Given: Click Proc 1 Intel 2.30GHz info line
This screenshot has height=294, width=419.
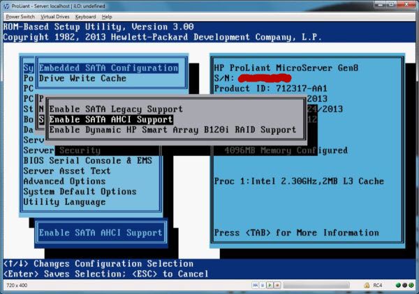Looking at the screenshot, I should click(x=299, y=181).
